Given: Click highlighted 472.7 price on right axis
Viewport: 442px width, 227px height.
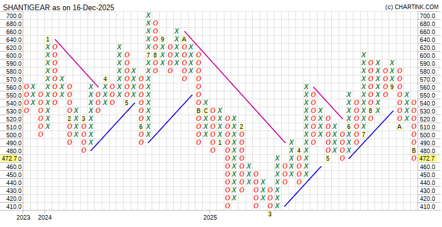Looking at the screenshot, I should click(x=428, y=158).
